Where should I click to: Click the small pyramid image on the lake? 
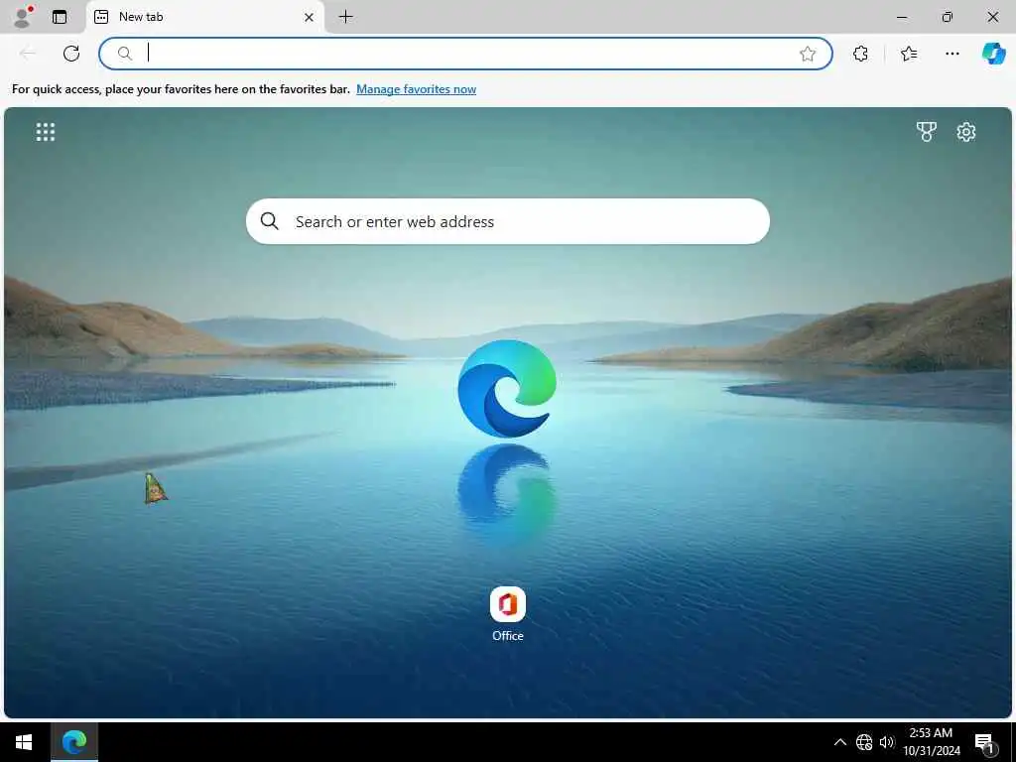(155, 488)
